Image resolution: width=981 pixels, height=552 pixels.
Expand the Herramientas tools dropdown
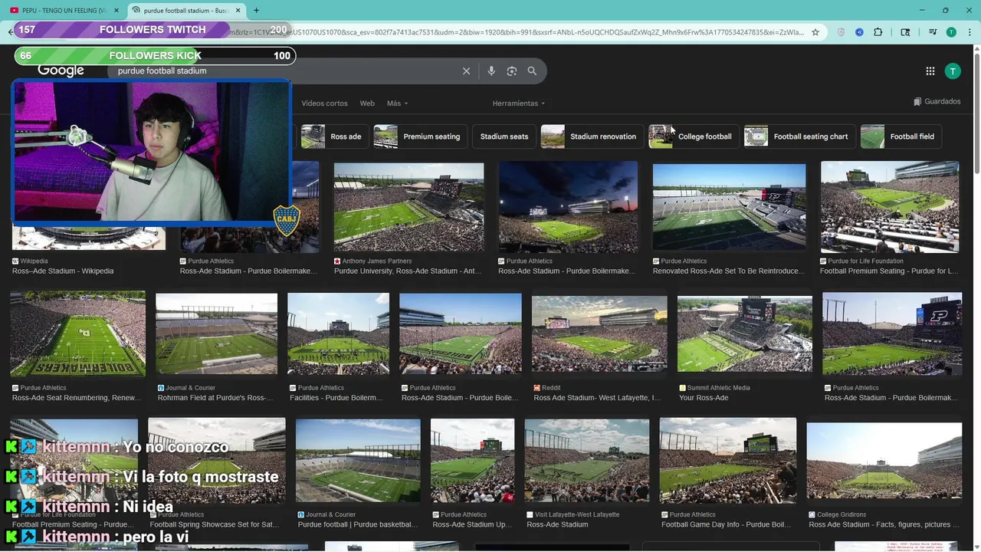point(519,103)
